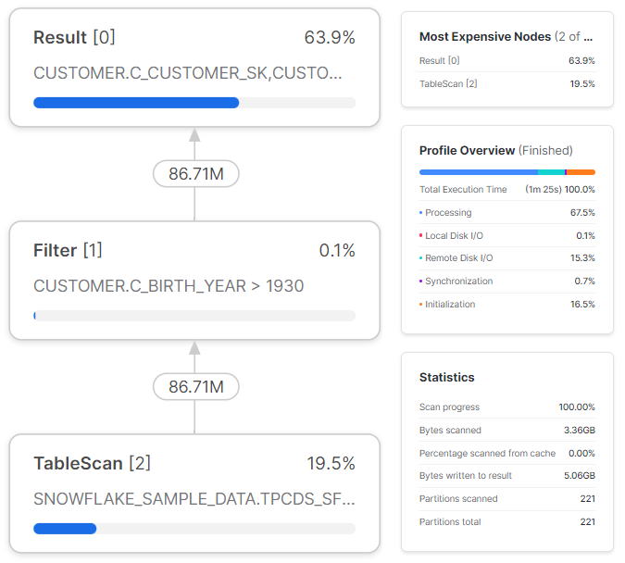Click the Initialization row with orange dot
The image size is (625, 563).
pos(507,305)
